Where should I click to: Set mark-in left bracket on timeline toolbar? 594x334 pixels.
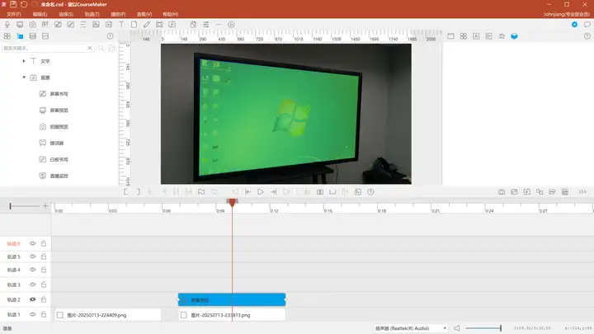[x=125, y=192]
